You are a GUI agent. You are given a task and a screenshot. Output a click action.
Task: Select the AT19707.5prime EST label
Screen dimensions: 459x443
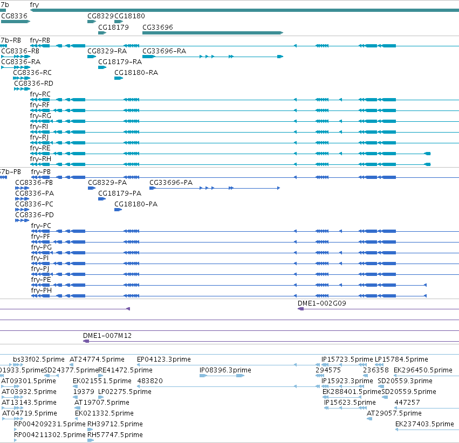[102, 403]
